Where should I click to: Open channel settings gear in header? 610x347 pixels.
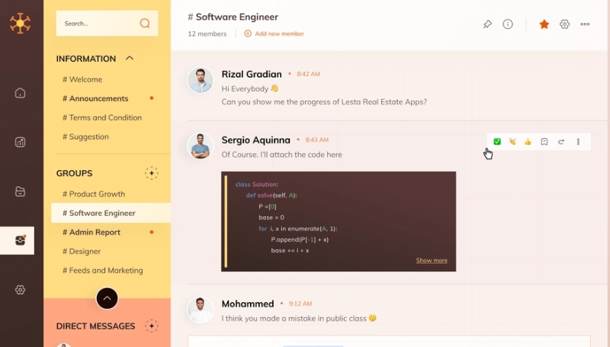click(564, 24)
